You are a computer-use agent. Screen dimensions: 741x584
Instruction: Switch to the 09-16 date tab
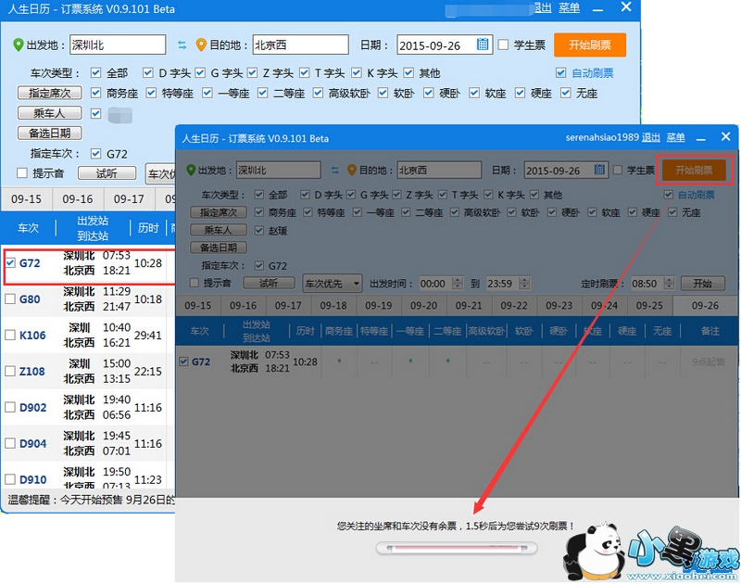(78, 199)
